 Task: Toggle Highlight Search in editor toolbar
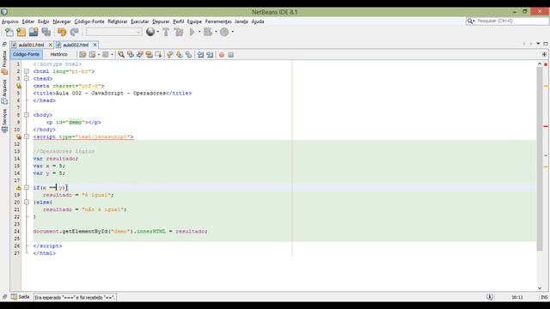coord(149,55)
